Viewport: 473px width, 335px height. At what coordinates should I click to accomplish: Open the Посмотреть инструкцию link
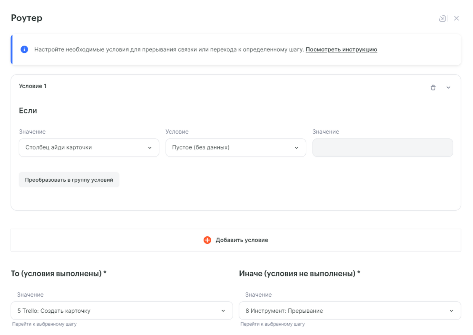pyautogui.click(x=341, y=50)
